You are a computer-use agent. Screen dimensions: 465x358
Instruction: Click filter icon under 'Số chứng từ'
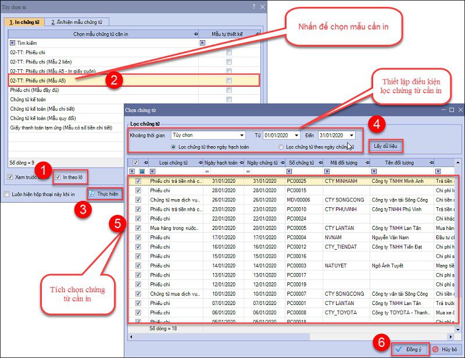point(289,171)
